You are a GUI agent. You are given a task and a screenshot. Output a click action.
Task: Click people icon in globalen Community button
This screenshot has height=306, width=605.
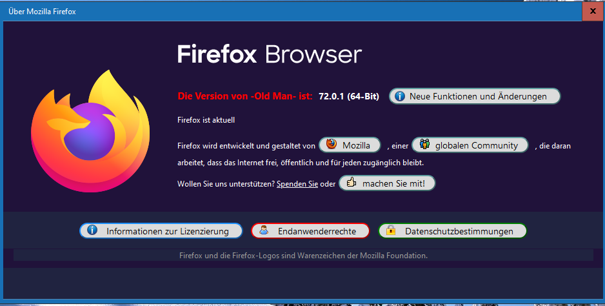click(x=424, y=144)
